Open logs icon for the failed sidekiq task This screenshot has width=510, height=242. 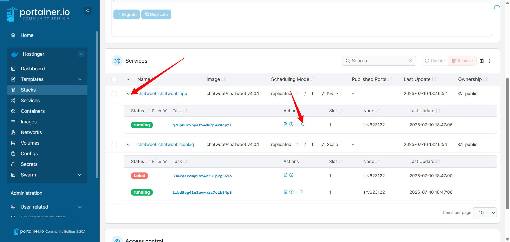(x=286, y=175)
